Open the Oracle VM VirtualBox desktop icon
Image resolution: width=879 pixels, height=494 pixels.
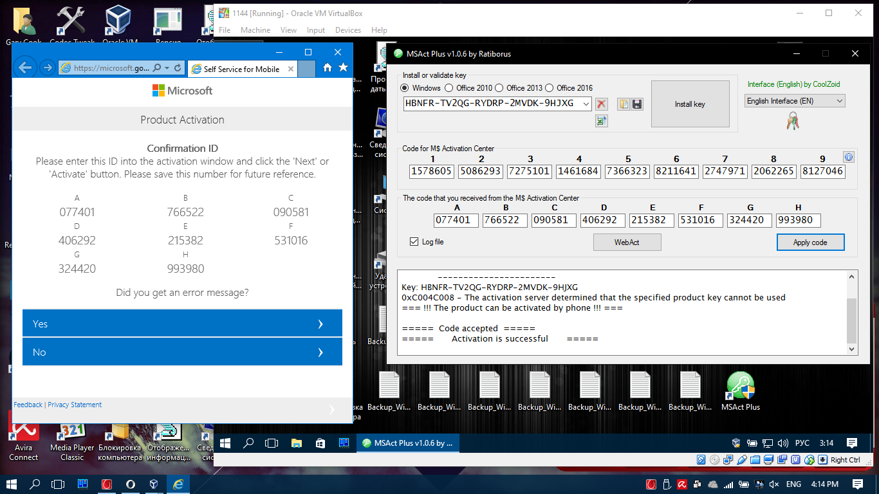coord(120,26)
